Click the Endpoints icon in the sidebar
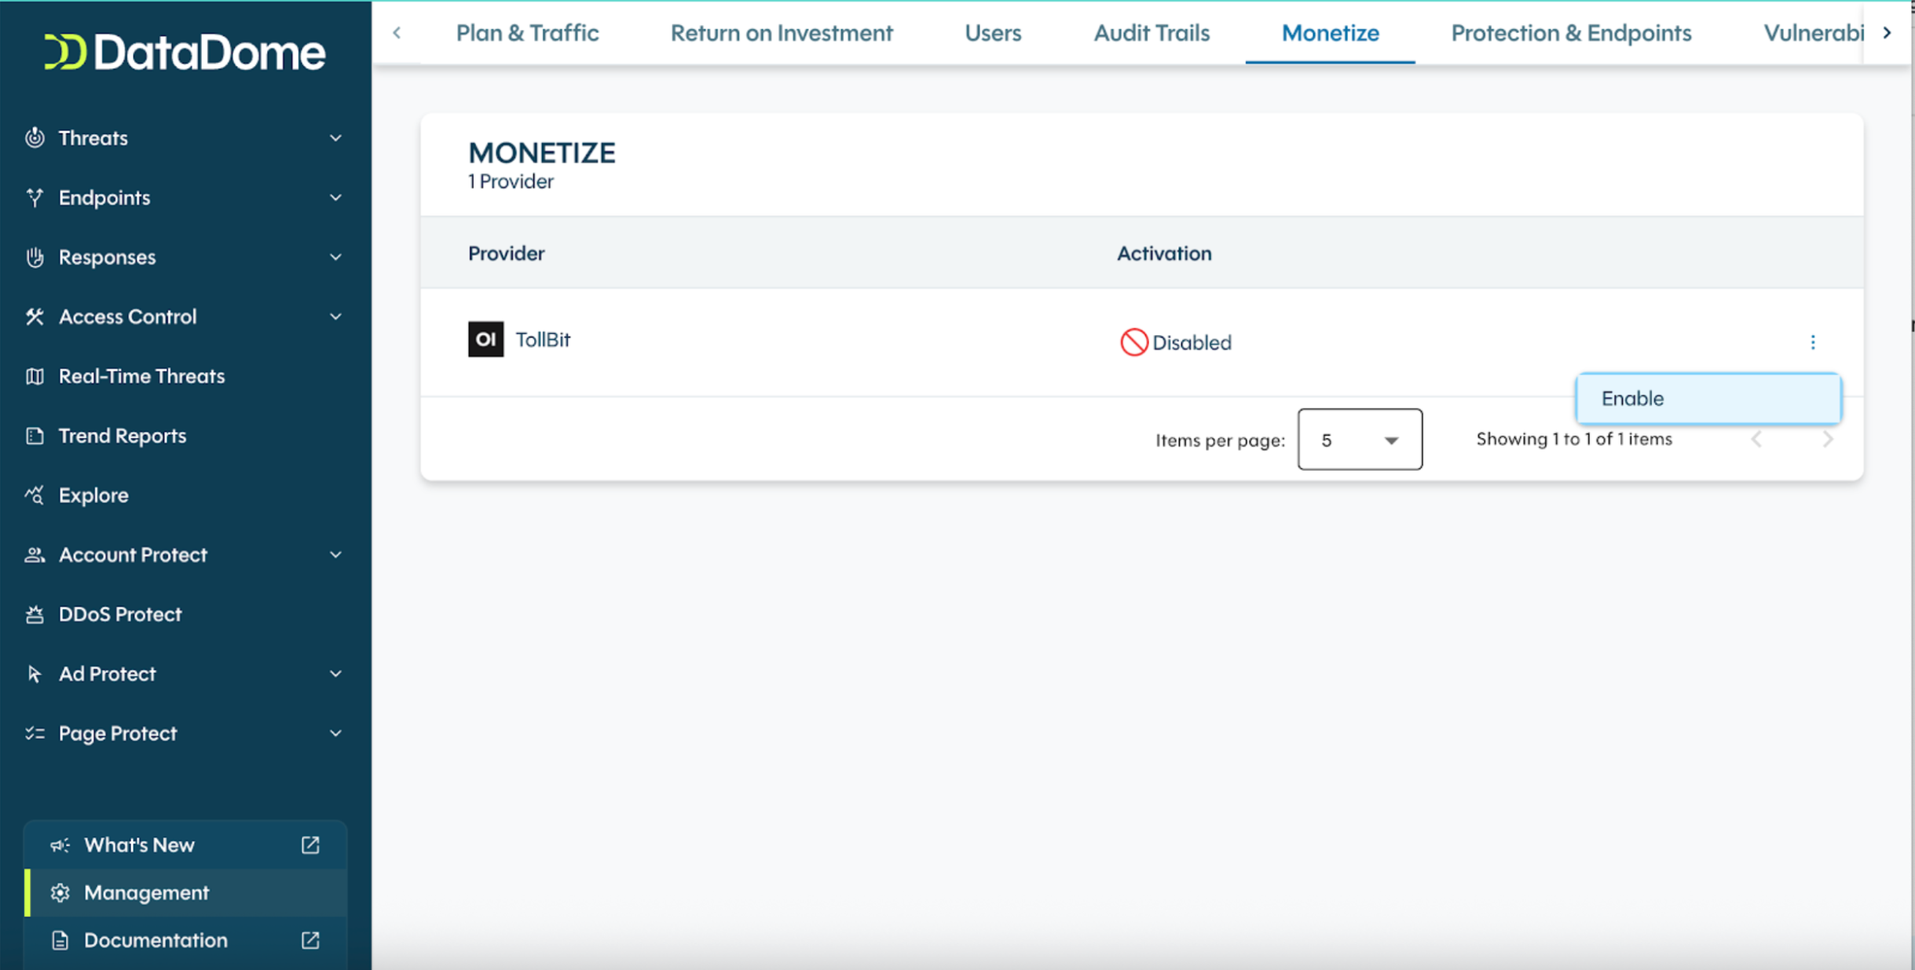 tap(35, 197)
